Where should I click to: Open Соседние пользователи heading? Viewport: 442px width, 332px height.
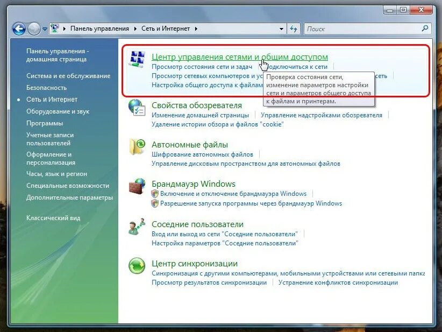(x=197, y=224)
